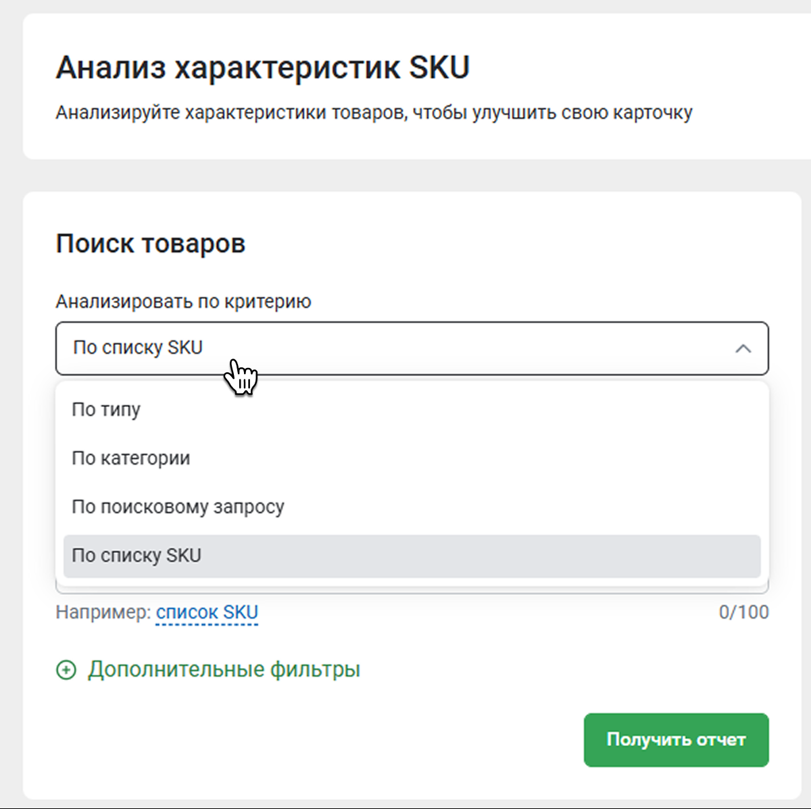Click the Например hint label

(103, 612)
